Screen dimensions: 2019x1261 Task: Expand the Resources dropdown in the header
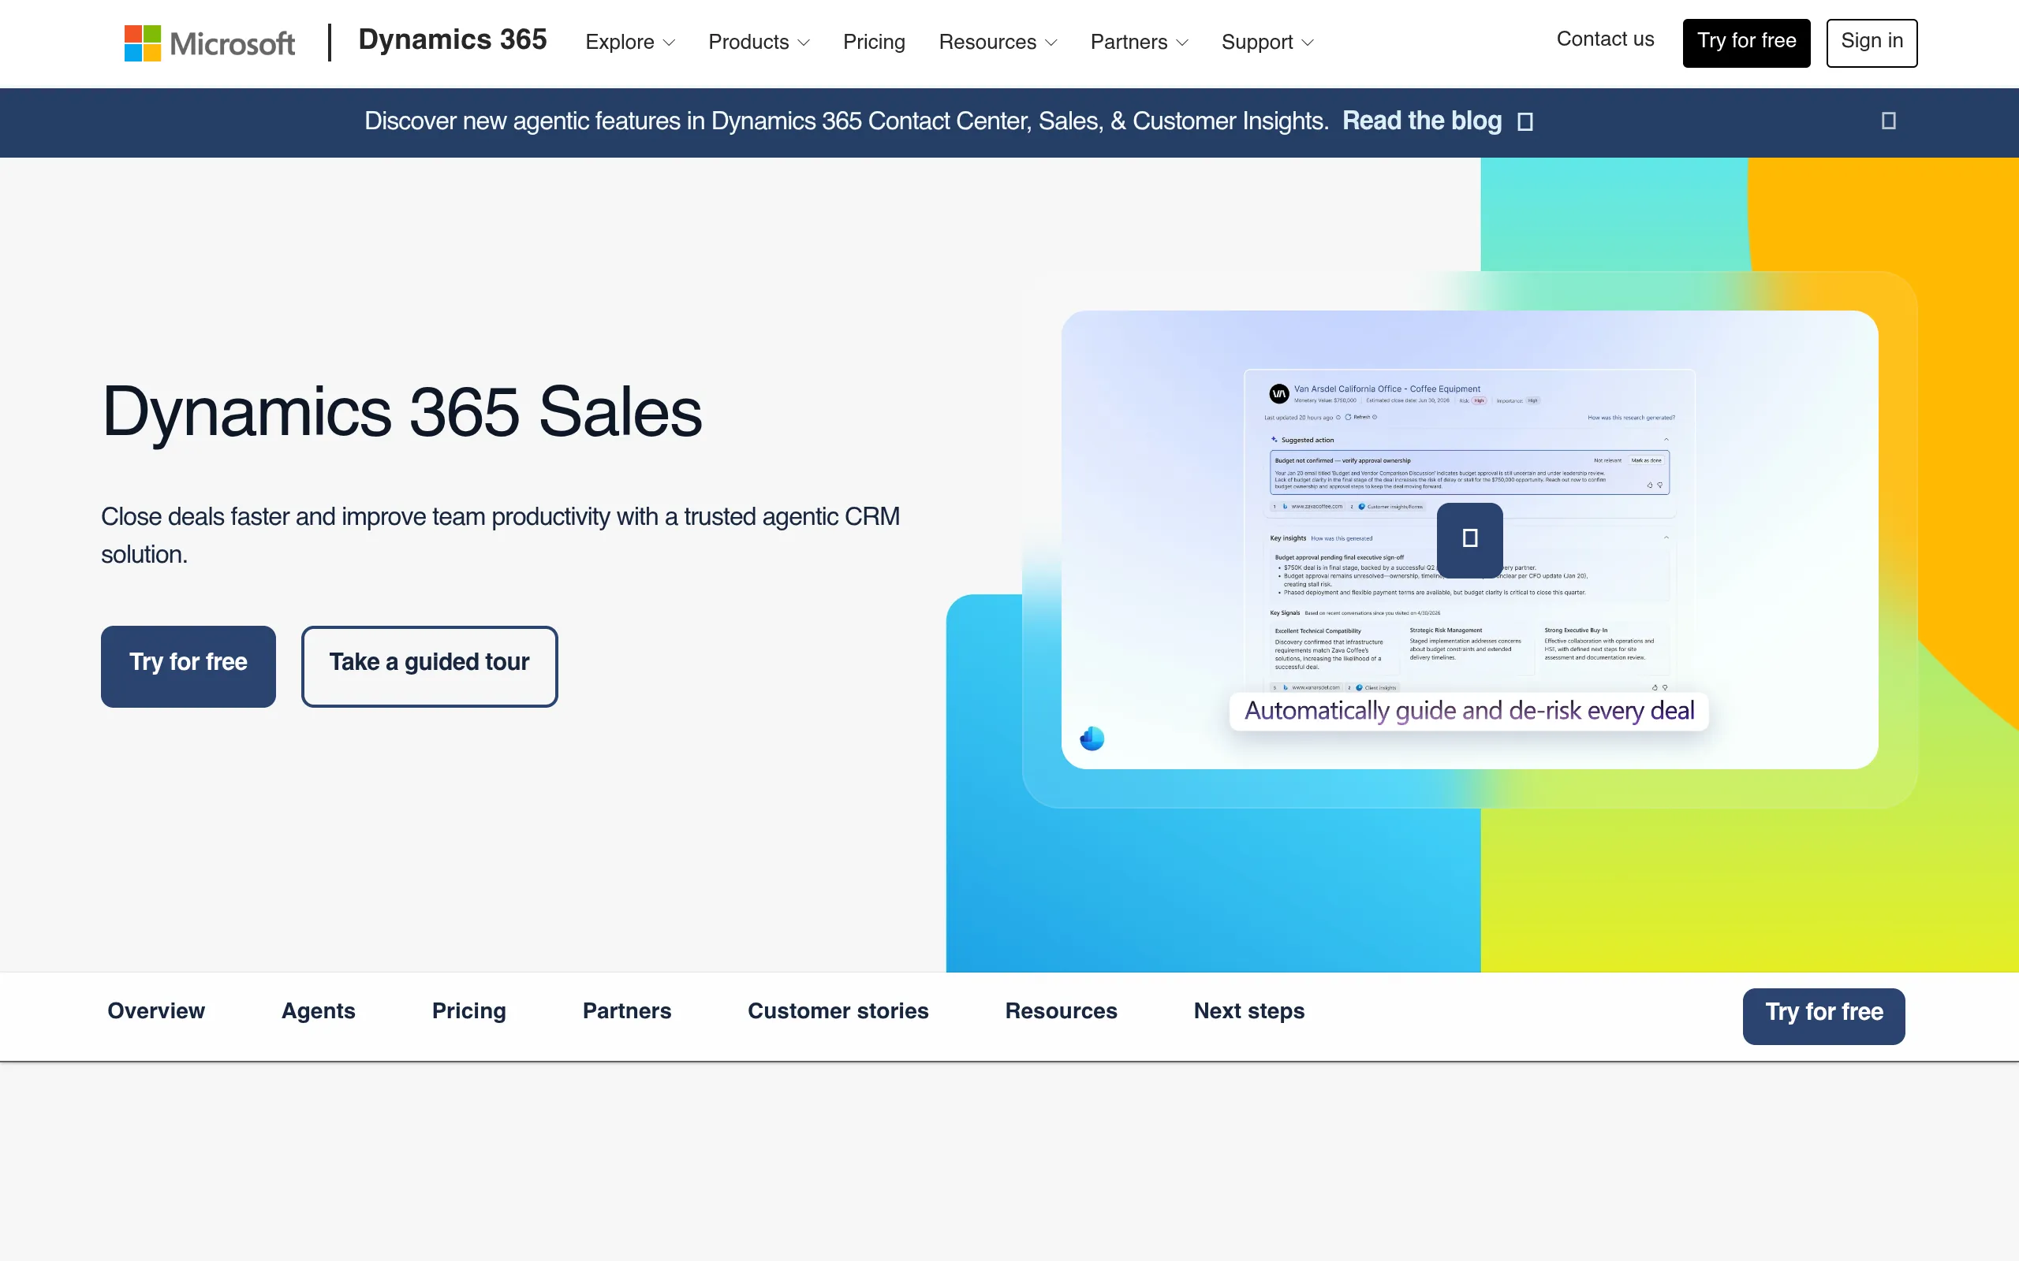tap(998, 42)
